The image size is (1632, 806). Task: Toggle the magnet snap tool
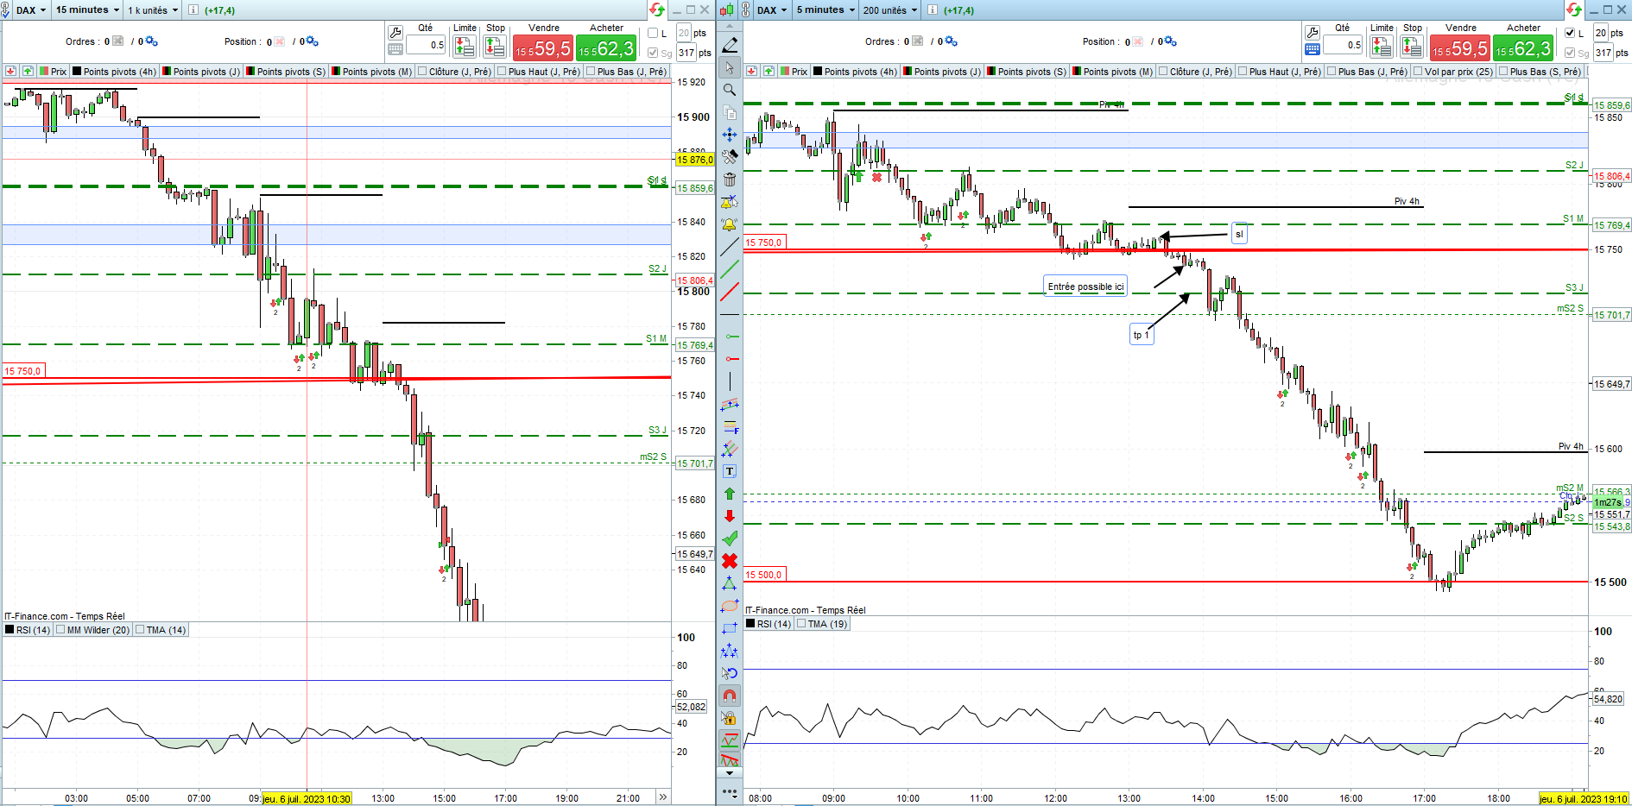coord(730,696)
